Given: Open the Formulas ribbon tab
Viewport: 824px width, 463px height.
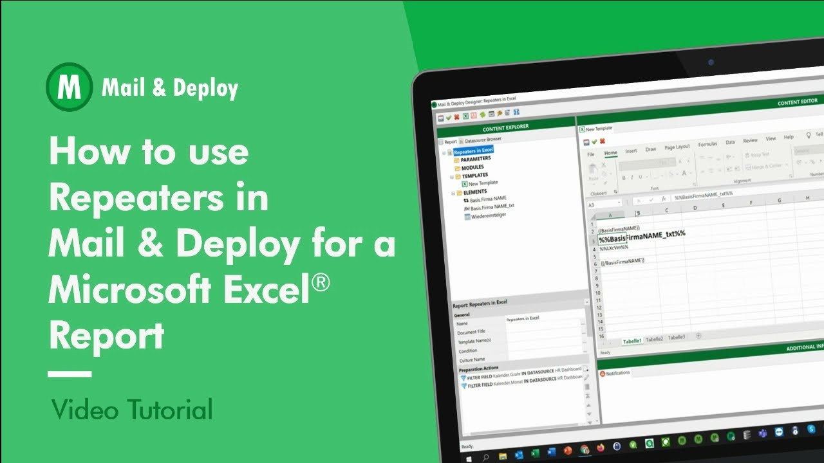Looking at the screenshot, I should [707, 144].
